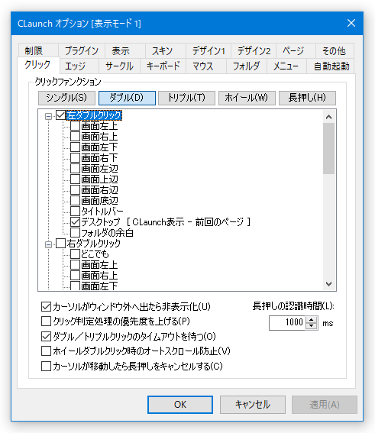
Task: Enable the 右ダブルクリック checkbox
Action: point(60,244)
